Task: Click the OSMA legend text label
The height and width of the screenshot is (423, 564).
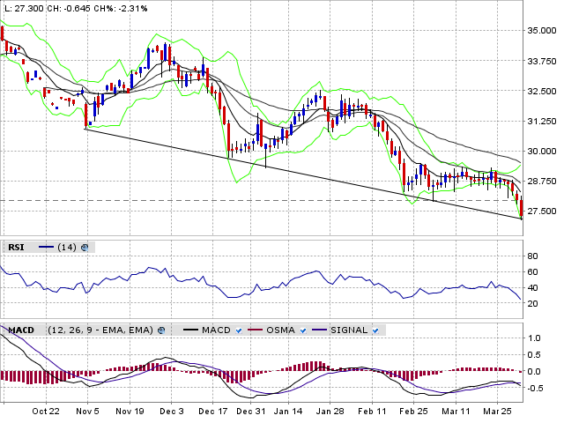Action: coord(282,330)
